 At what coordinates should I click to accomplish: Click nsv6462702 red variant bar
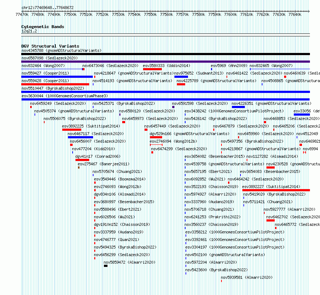point(270,220)
